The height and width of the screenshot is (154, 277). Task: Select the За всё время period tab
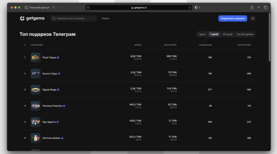(245, 34)
